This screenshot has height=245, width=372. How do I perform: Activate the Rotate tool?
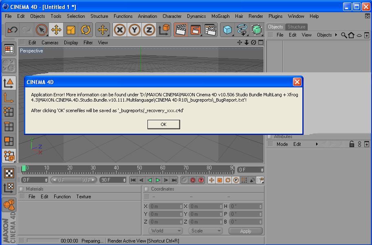point(86,30)
